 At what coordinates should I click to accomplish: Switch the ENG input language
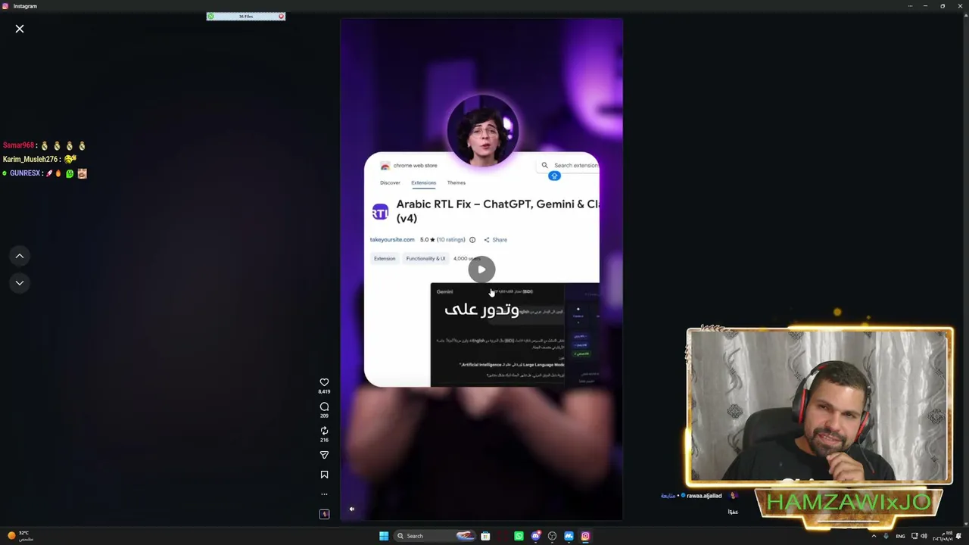coord(900,536)
